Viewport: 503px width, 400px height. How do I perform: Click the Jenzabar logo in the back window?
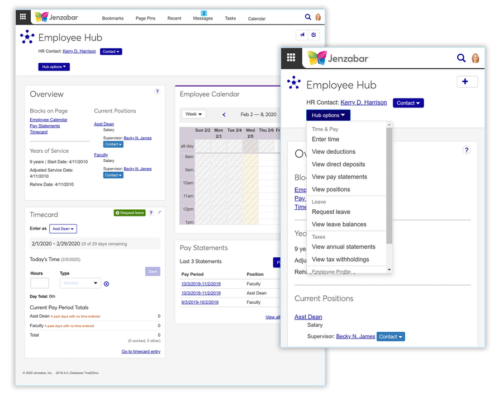56,17
